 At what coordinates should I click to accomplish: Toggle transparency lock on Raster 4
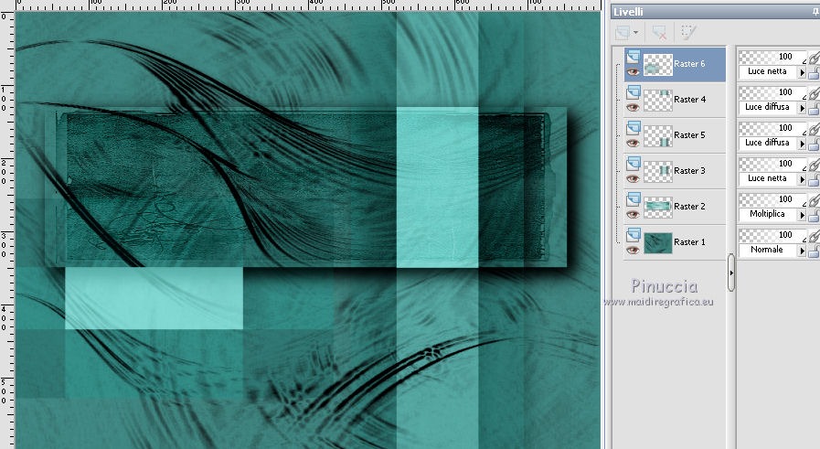pyautogui.click(x=814, y=109)
